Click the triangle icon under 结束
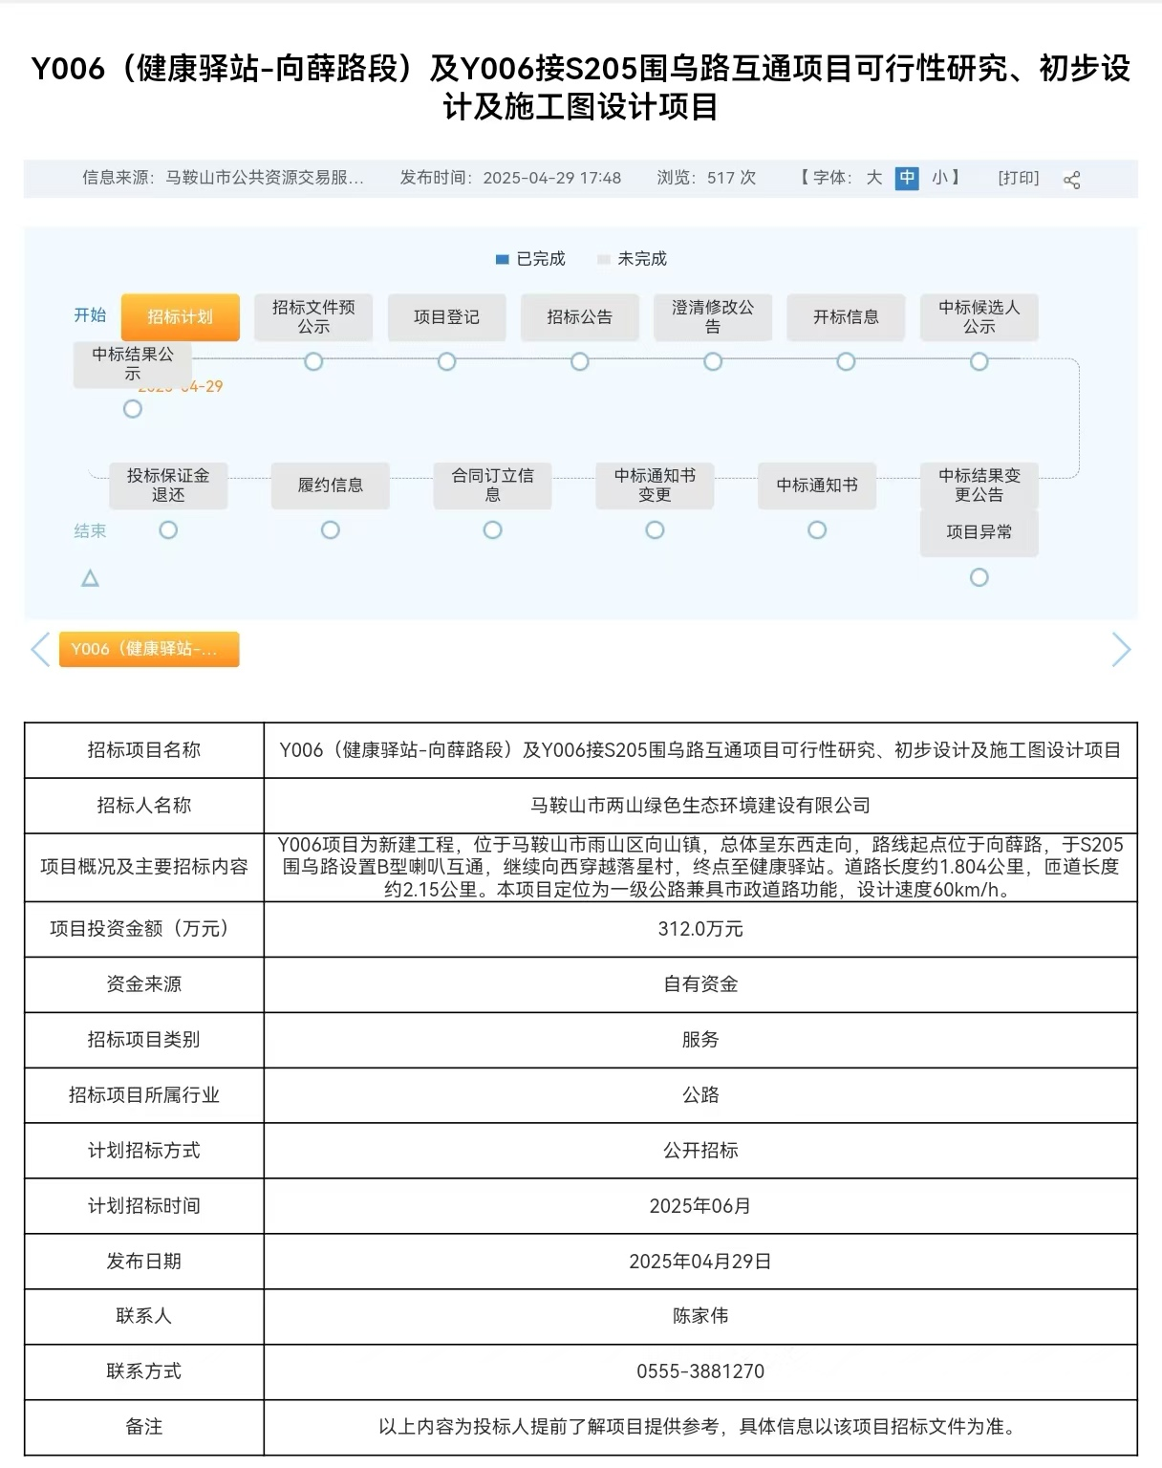The image size is (1162, 1468). point(90,578)
